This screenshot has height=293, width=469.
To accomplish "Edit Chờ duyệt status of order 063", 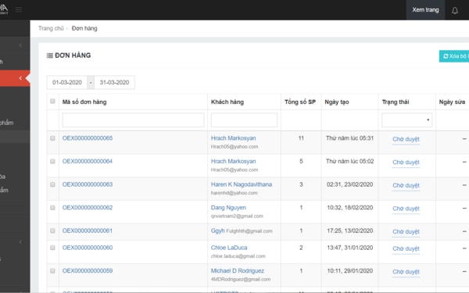I will tap(406, 186).
